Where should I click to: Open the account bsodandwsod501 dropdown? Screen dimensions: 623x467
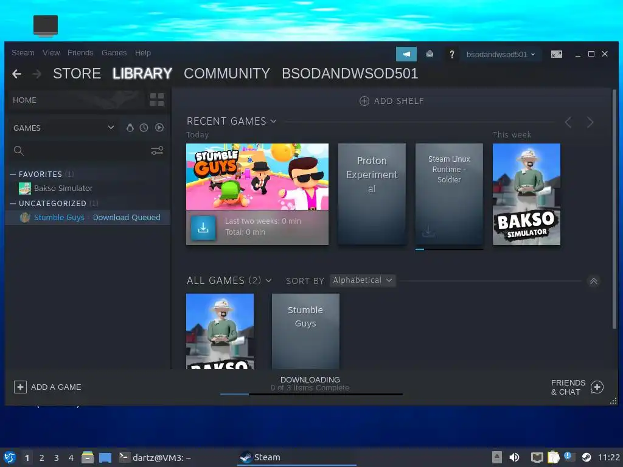501,54
